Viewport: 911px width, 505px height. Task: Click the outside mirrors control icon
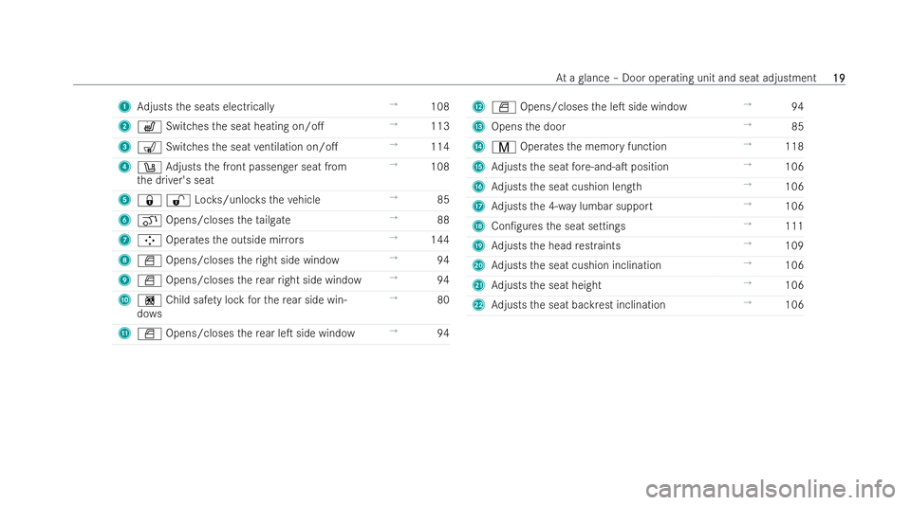click(149, 241)
